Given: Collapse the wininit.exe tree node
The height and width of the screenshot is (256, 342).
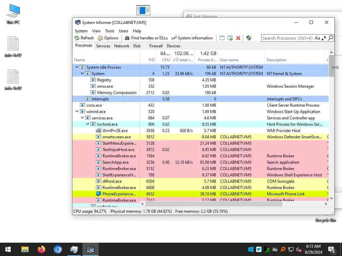Looking at the screenshot, I should point(77,111).
